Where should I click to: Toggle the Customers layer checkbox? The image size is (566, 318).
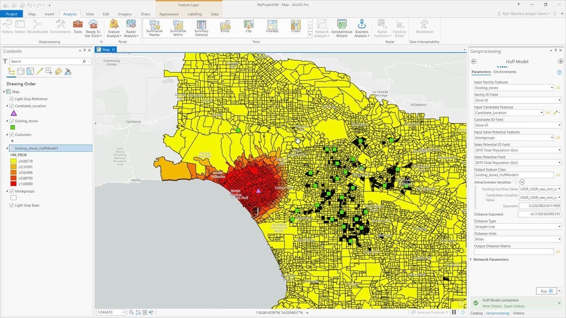tap(11, 135)
